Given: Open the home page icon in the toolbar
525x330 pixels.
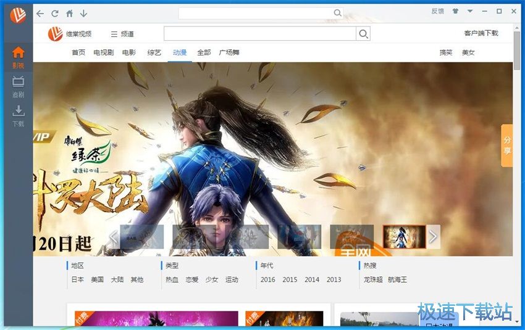Looking at the screenshot, I should (69, 14).
